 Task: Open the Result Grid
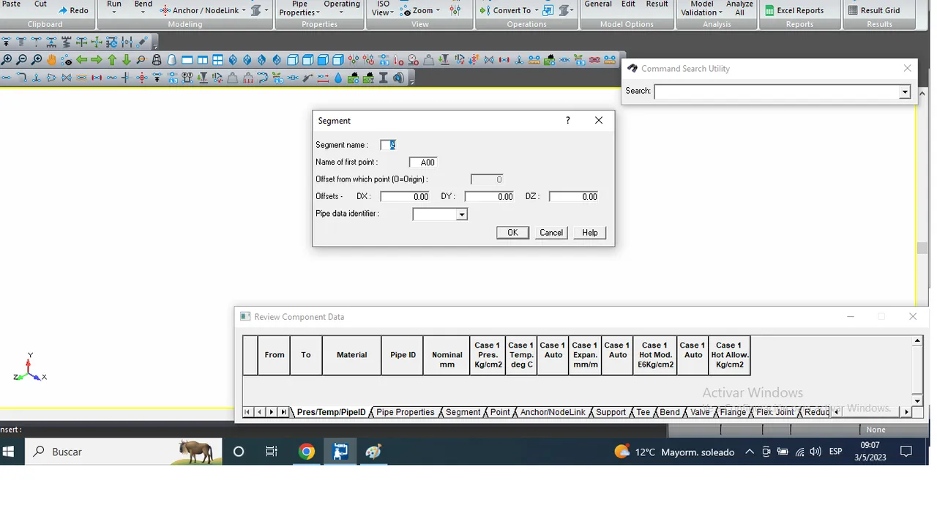click(874, 10)
